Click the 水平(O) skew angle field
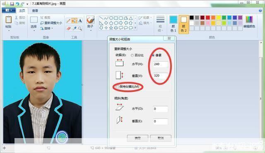Screen dimensions: 265x153 click(x=160, y=109)
